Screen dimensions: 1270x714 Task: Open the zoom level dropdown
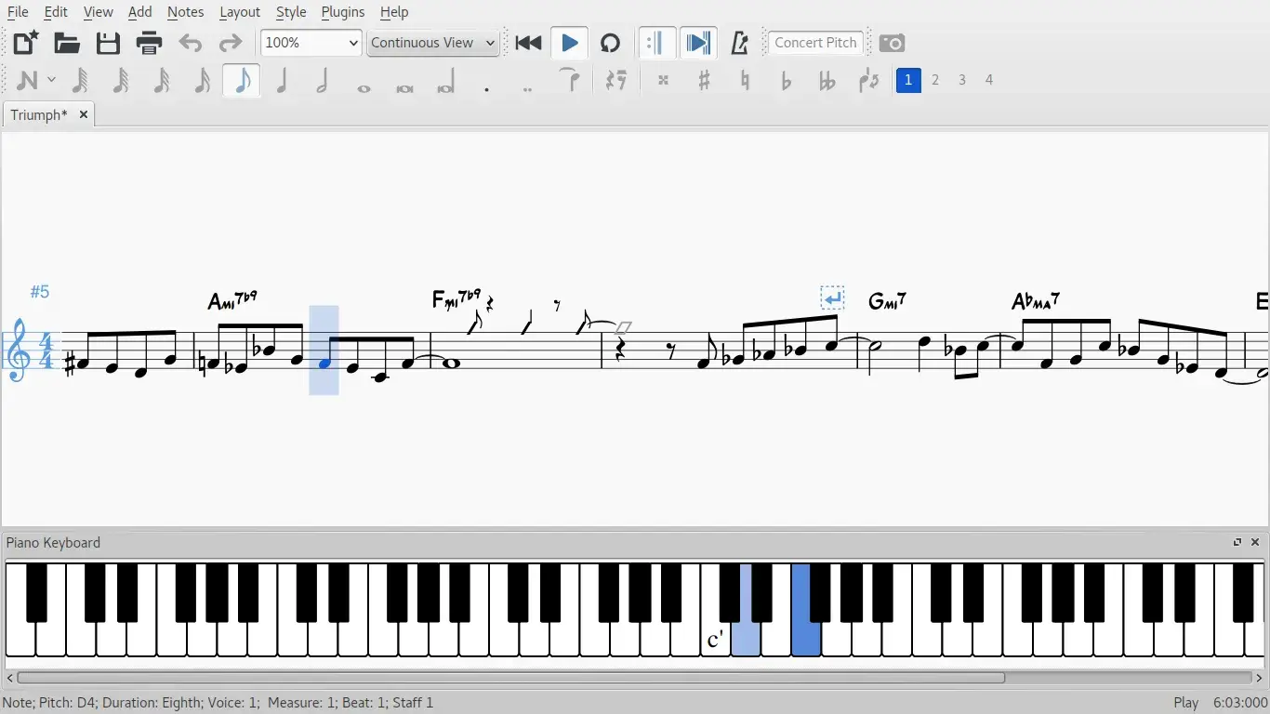(x=310, y=43)
